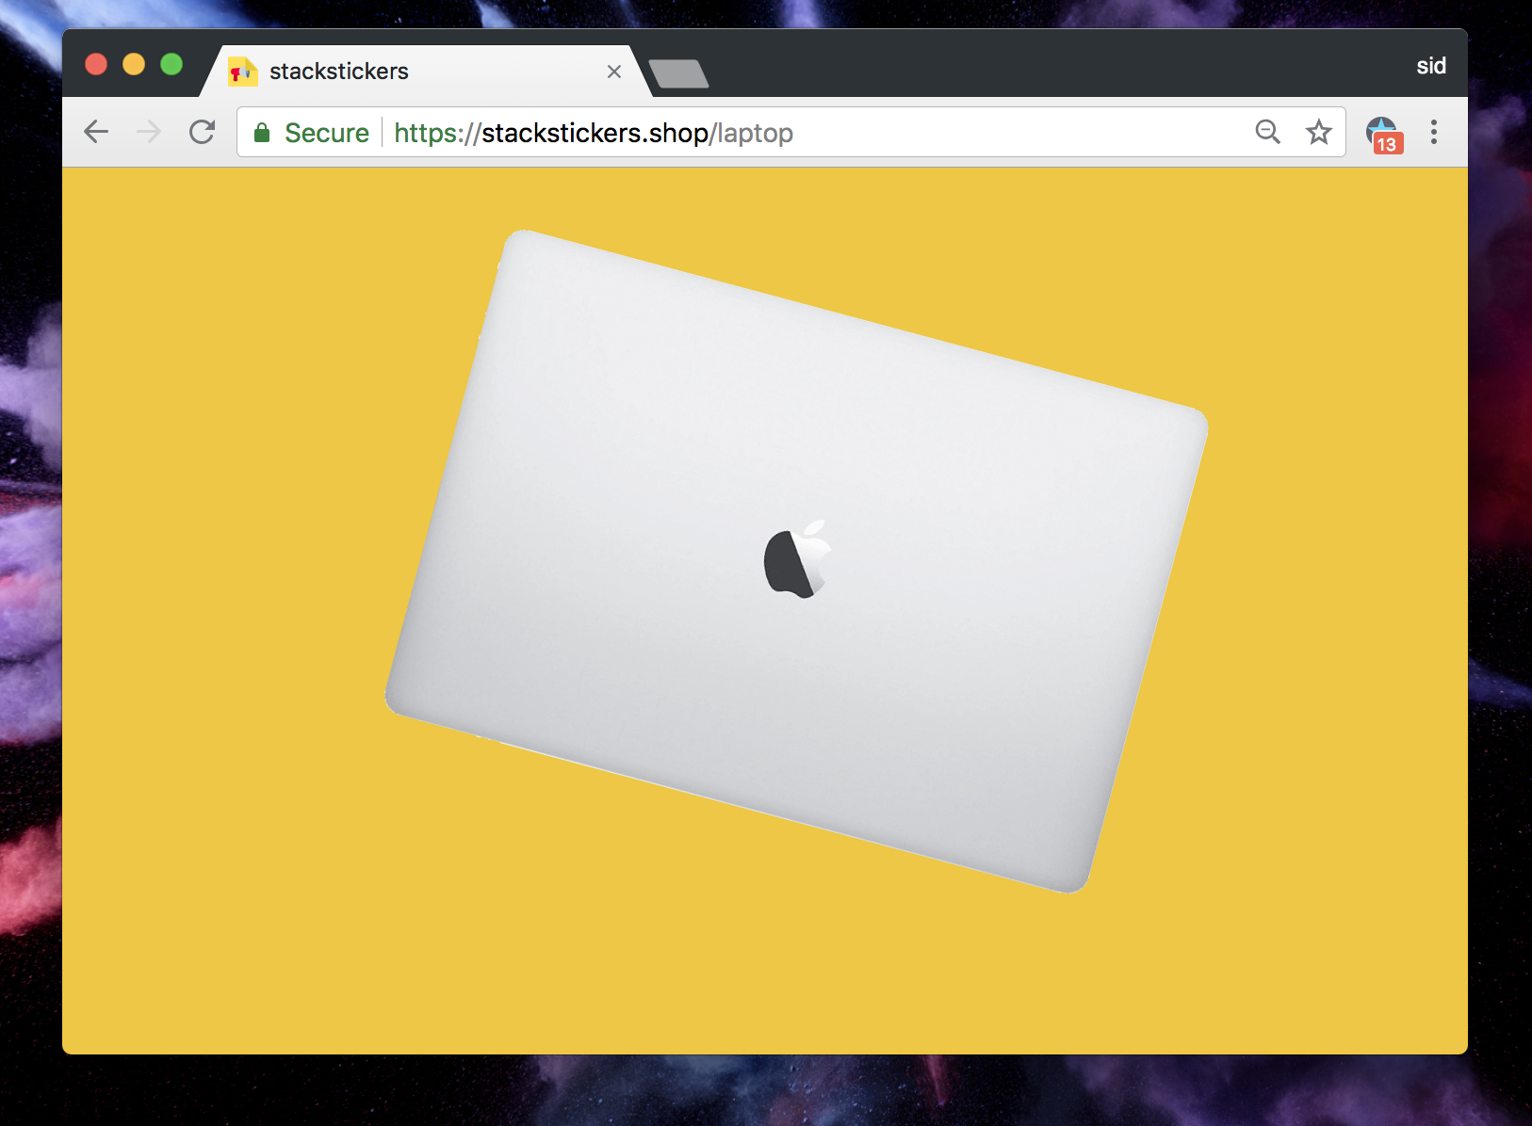The width and height of the screenshot is (1532, 1126).
Task: Click the forward navigation arrow
Action: (149, 132)
